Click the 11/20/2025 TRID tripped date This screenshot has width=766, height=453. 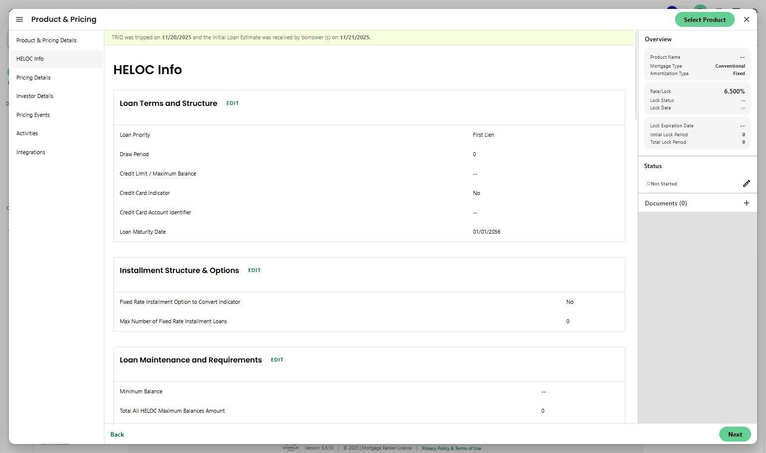tap(176, 37)
